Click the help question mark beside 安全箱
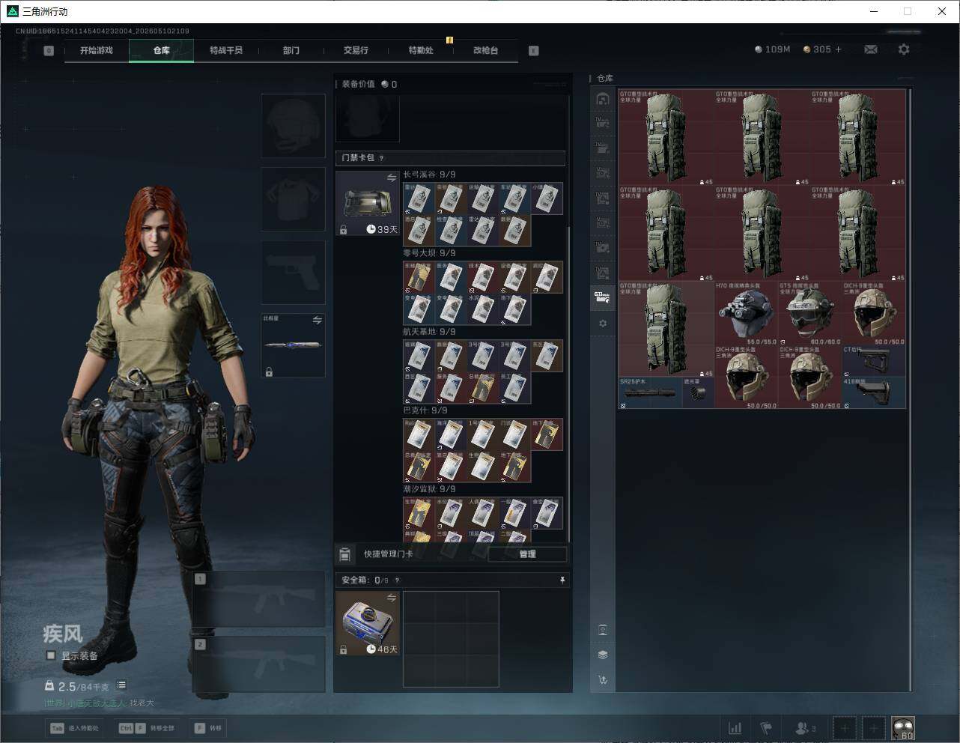Image resolution: width=960 pixels, height=743 pixels. pos(397,580)
